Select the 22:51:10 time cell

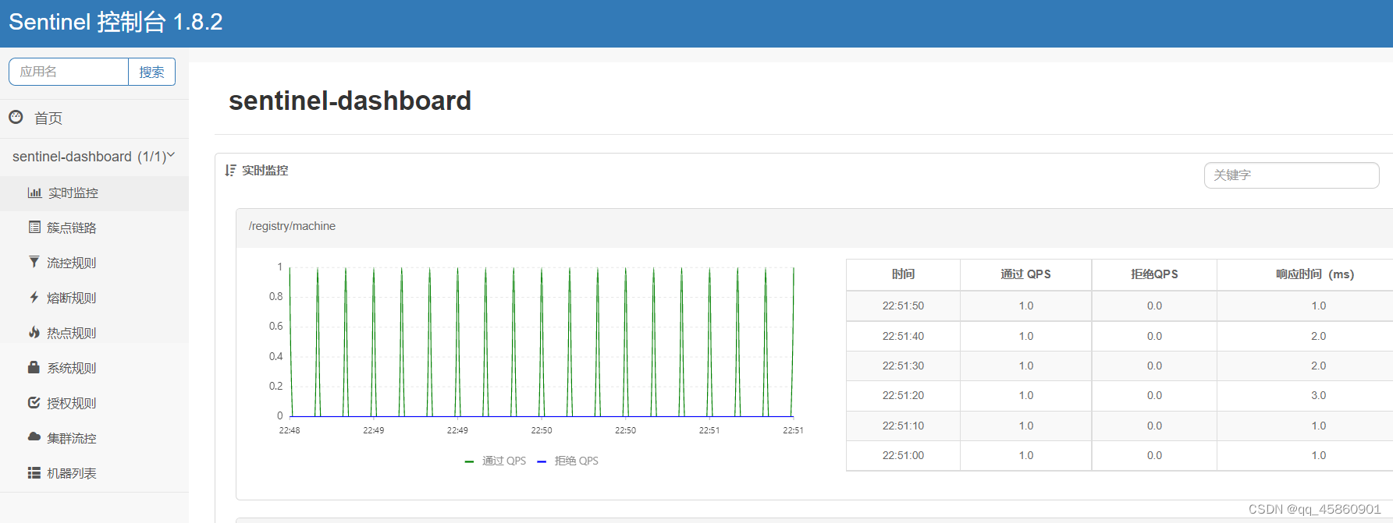point(903,426)
